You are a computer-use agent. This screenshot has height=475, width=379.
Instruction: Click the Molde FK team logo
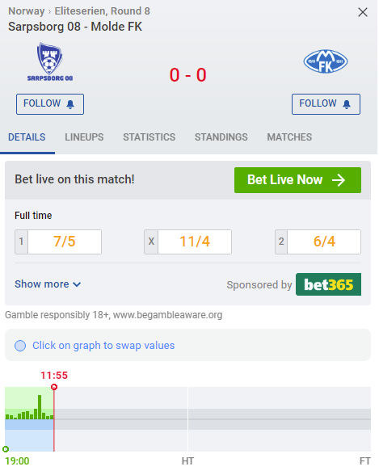point(326,61)
